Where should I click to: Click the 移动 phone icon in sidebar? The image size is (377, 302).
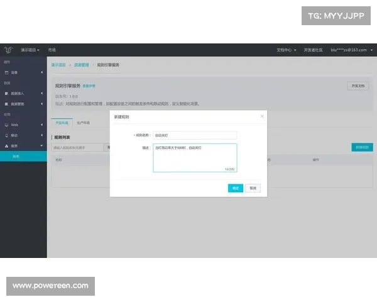coord(6,135)
